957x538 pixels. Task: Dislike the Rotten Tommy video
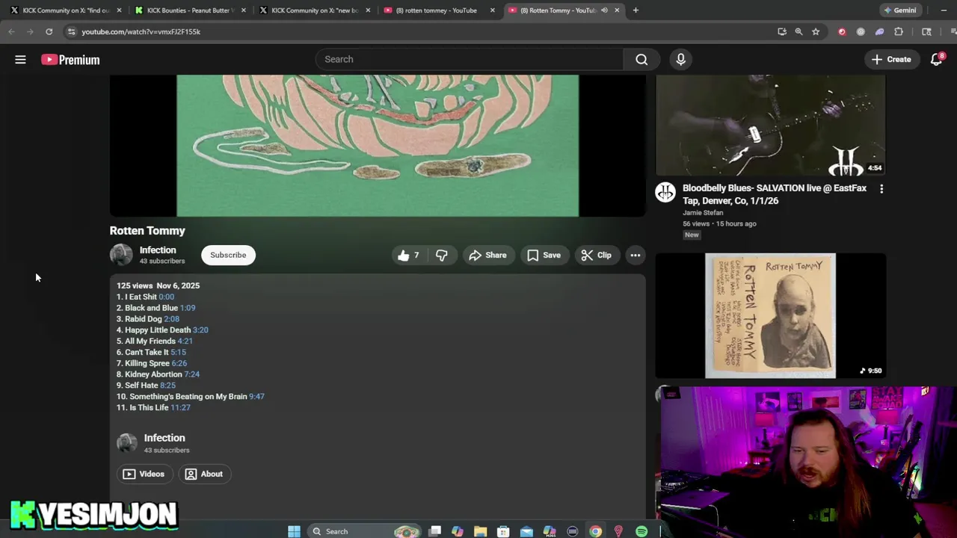[442, 255]
